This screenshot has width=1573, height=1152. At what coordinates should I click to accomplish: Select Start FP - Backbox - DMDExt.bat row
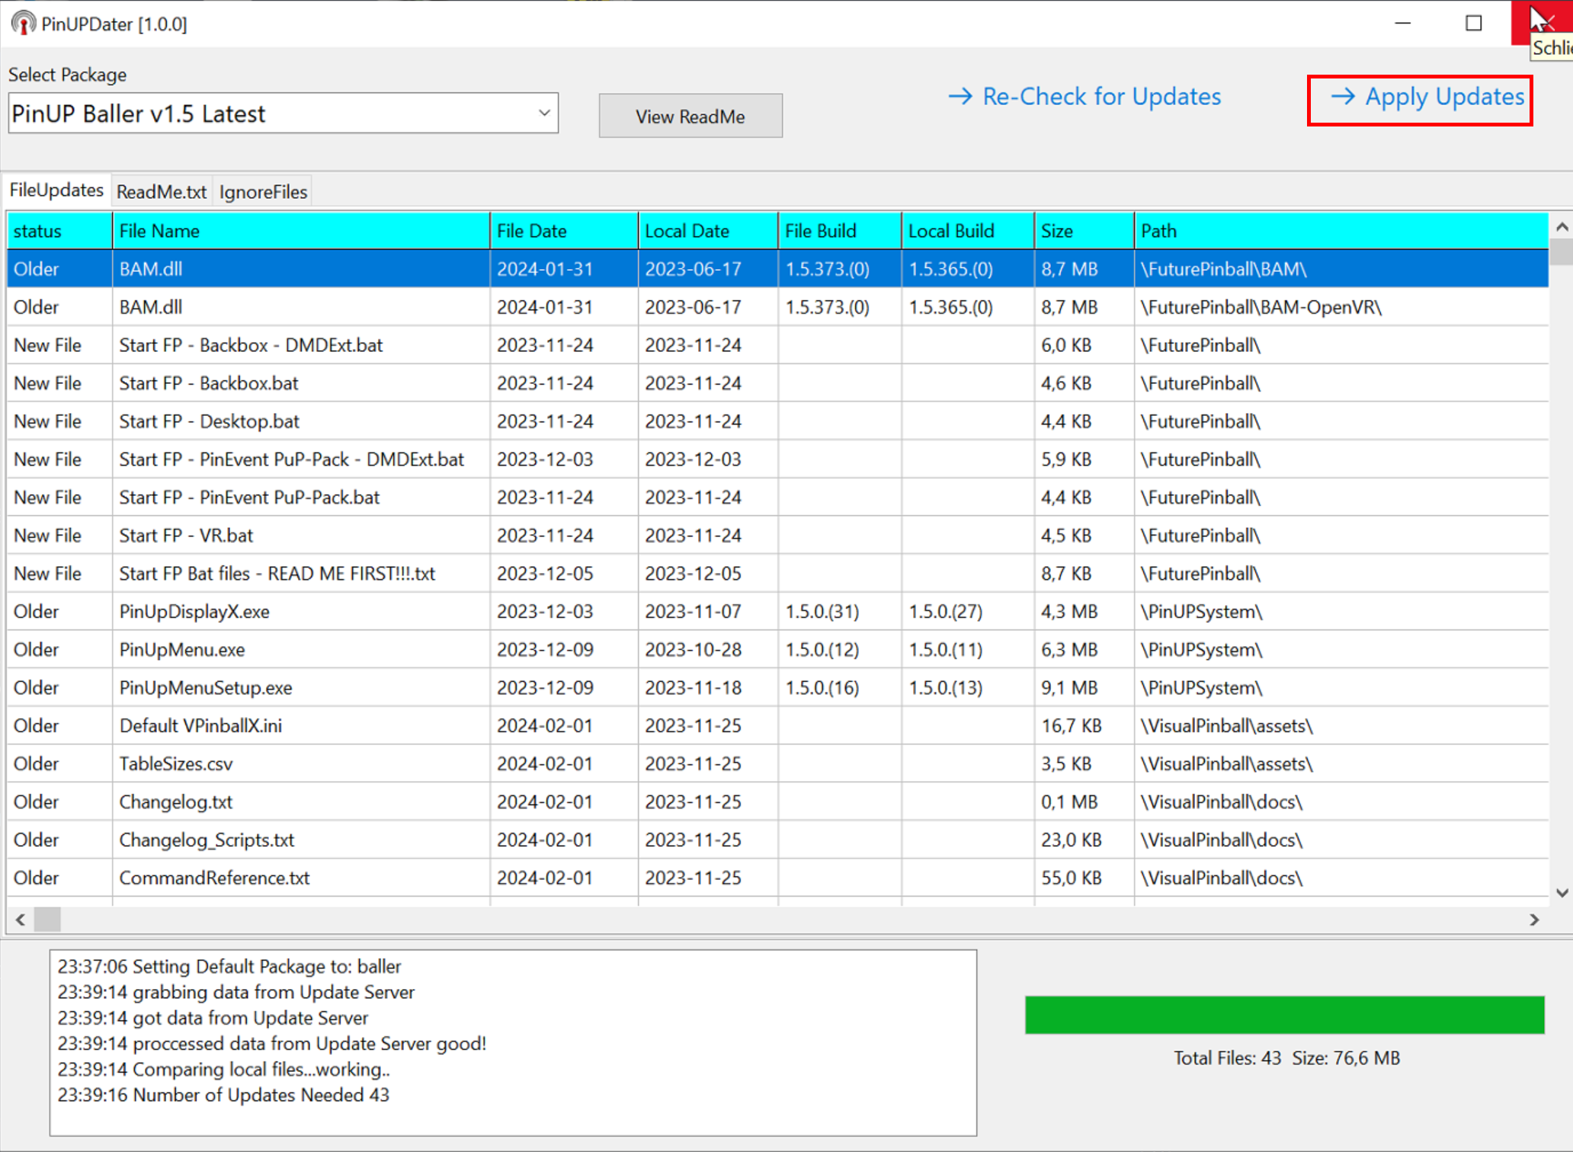click(x=777, y=345)
